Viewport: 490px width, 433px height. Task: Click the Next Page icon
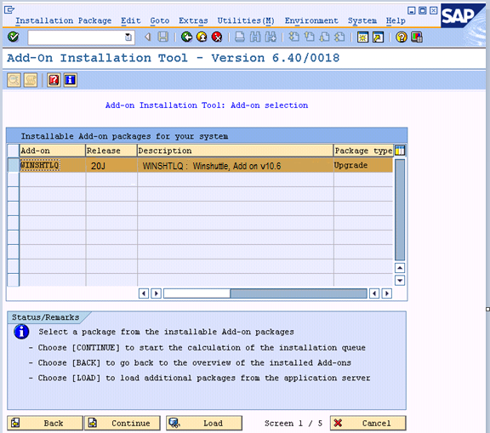[325, 37]
